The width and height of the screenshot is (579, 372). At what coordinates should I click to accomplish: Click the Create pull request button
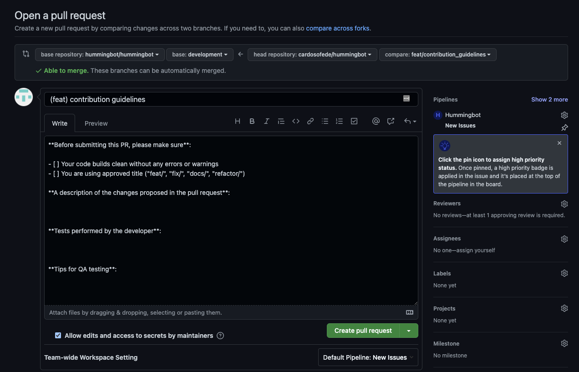coord(362,331)
